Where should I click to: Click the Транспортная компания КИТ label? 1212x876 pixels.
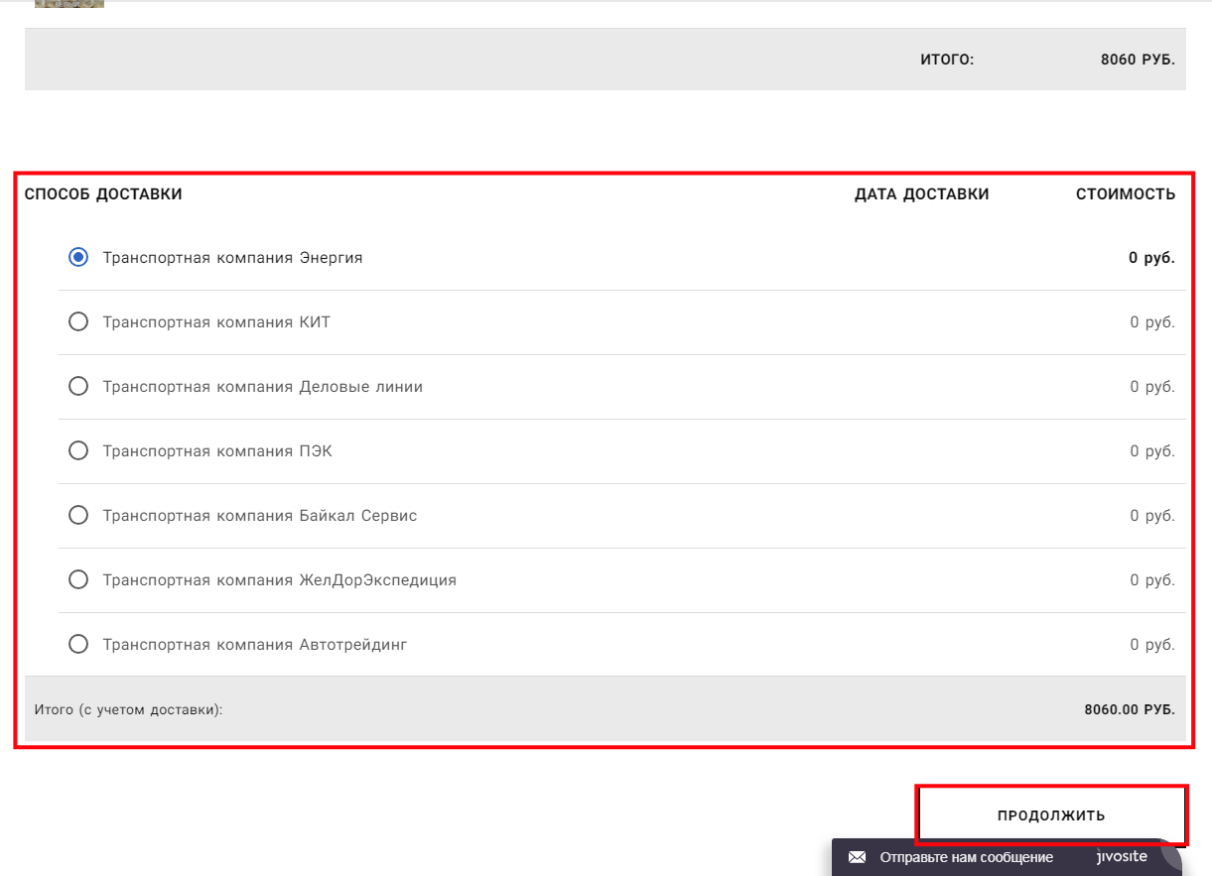[x=216, y=322]
